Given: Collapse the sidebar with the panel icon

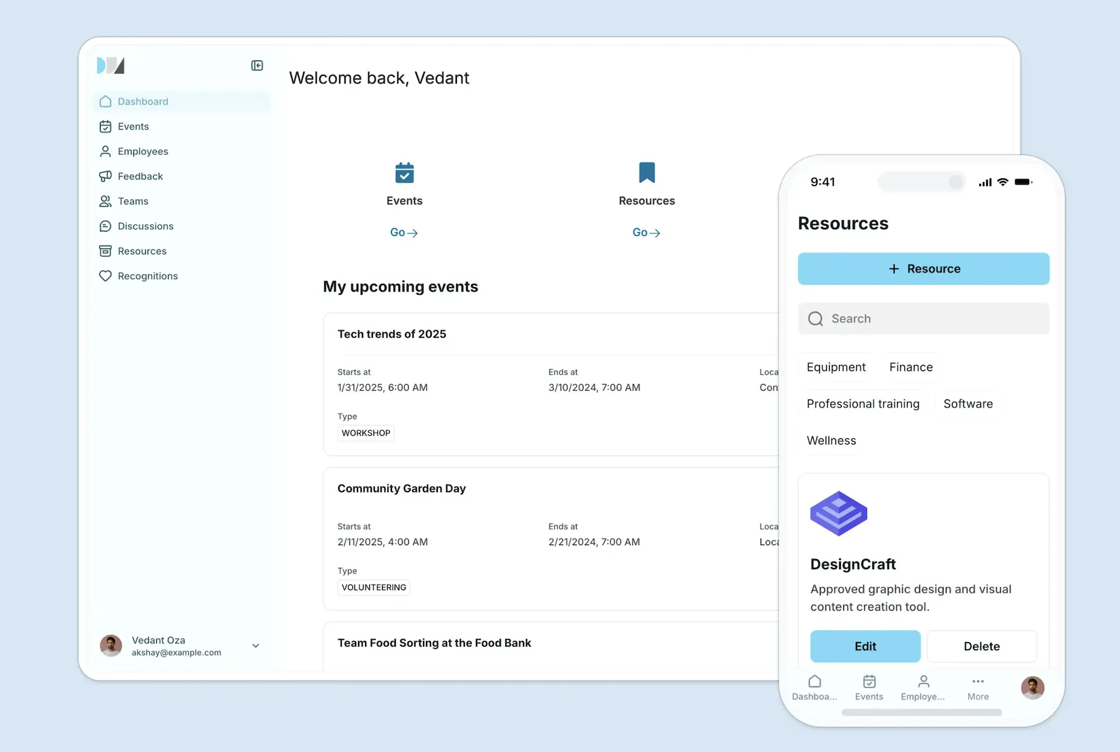Looking at the screenshot, I should (x=257, y=65).
